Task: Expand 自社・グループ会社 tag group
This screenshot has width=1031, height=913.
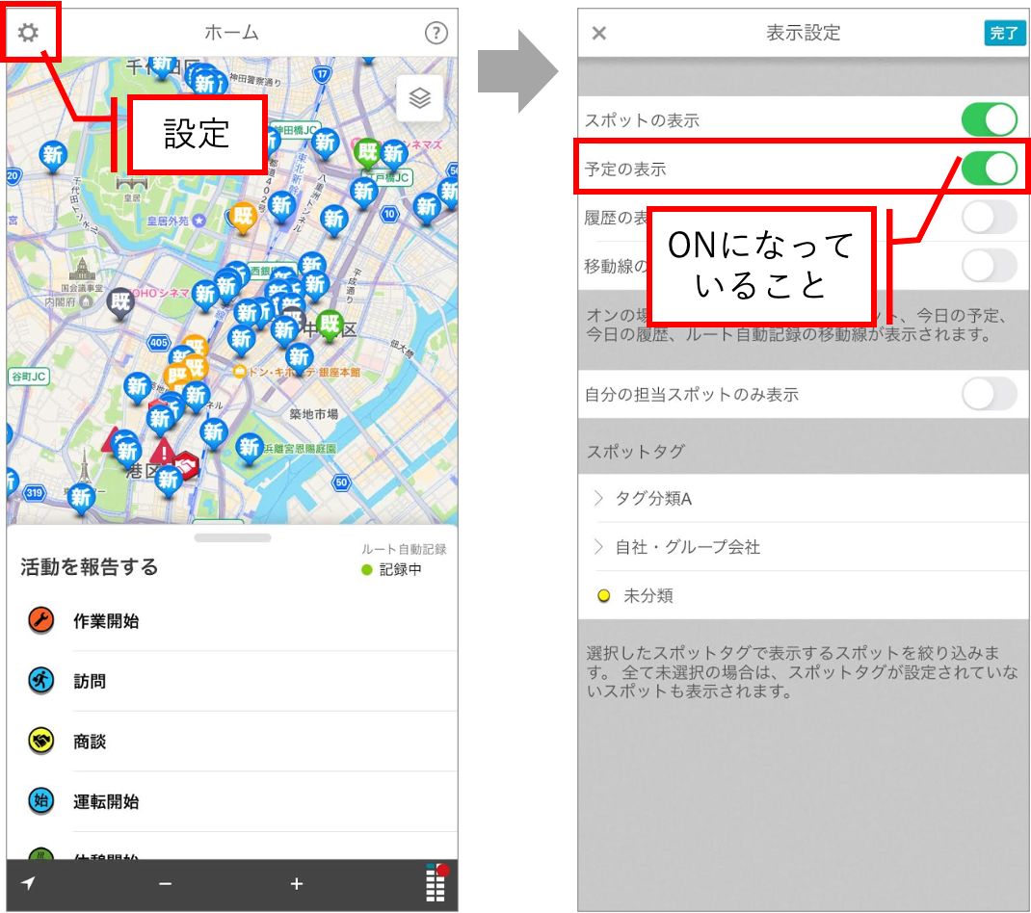Action: [804, 547]
